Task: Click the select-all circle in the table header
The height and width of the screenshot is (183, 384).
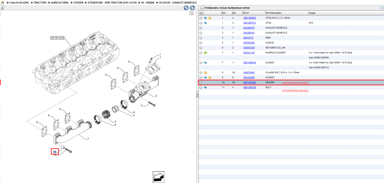Action: 201,13
